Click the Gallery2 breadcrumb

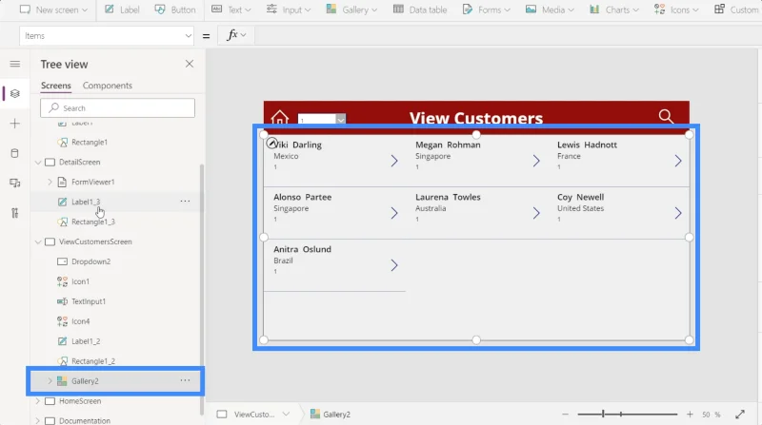(331, 415)
